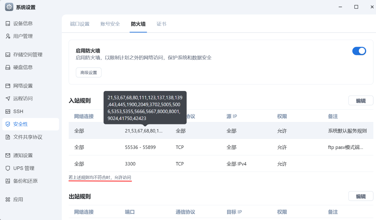Click the 网络设置 sidebar icon
The image size is (376, 220).
pyautogui.click(x=8, y=86)
